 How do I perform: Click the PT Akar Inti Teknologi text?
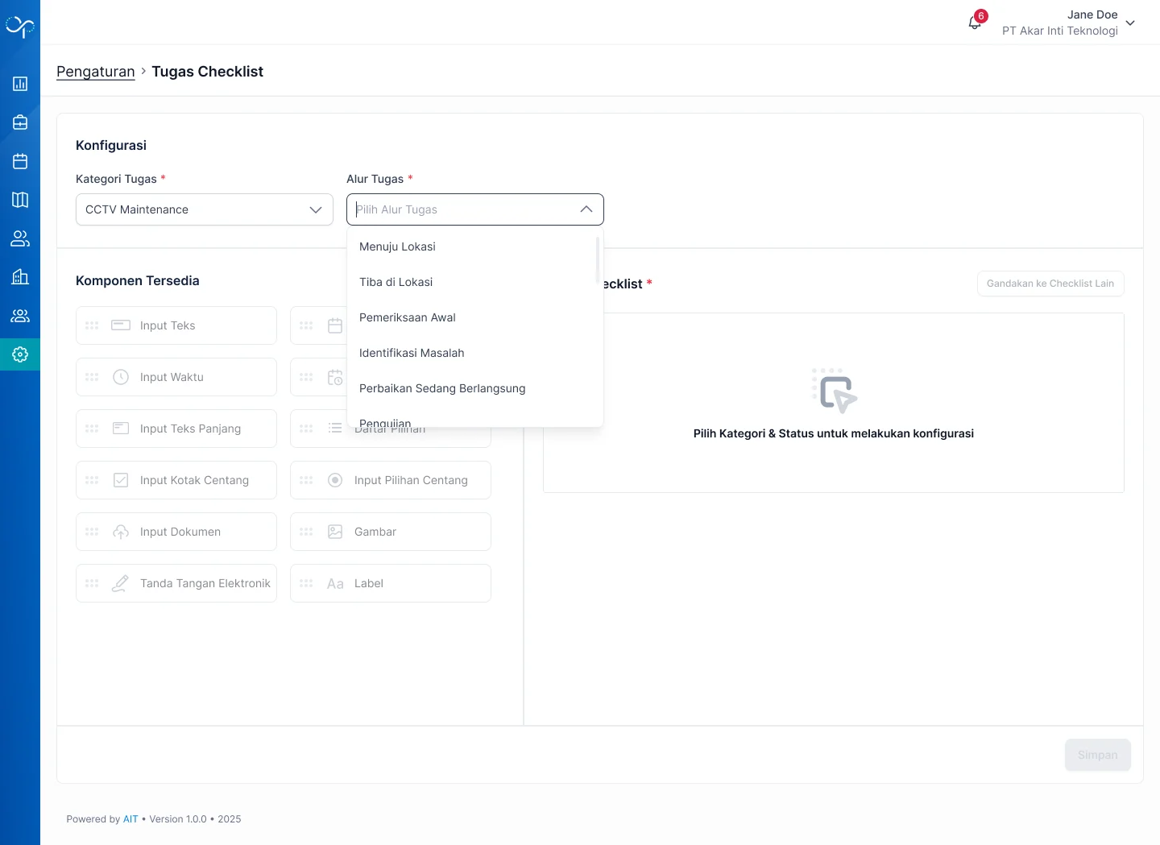[x=1060, y=31]
